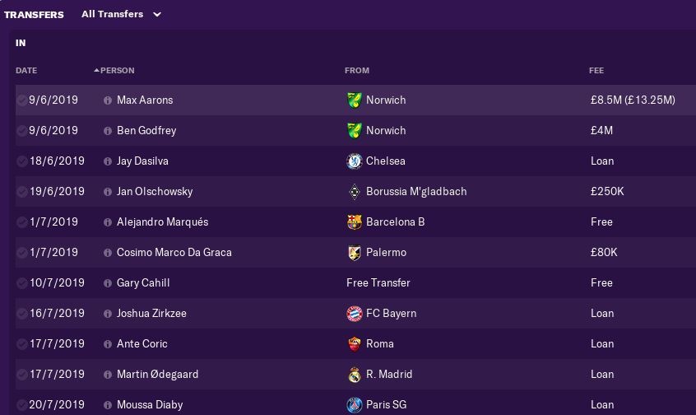Viewport: 696px width, 415px height.
Task: Open Ben Godfrey's player profile
Action: 146,131
